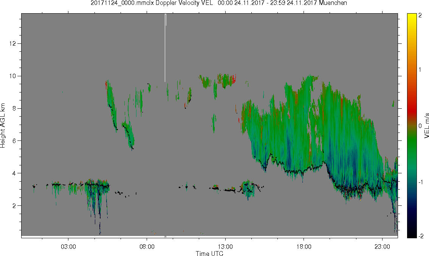Click the low cloud echo near 3 km at 04:30
Viewport: 429px width, 256px height.
[97, 191]
